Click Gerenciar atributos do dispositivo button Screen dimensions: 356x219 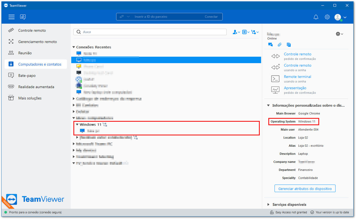[x=305, y=188]
